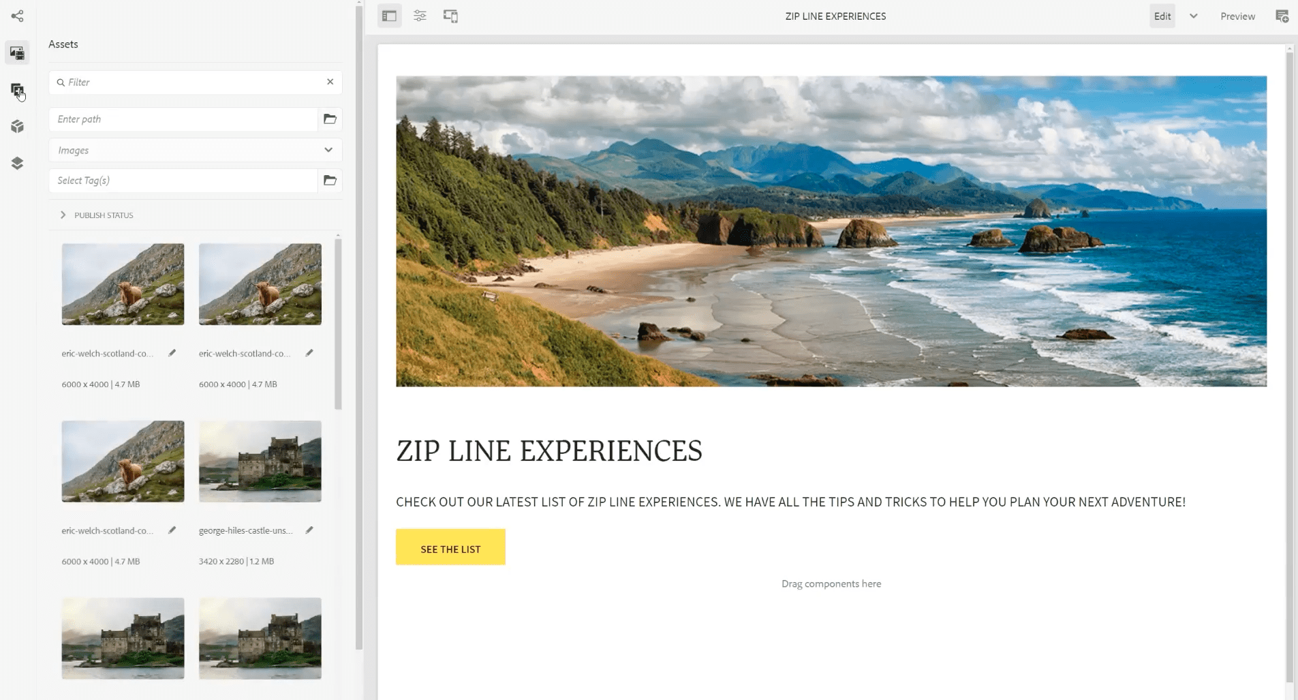Click the share icon at top of side rail
This screenshot has height=700, width=1298.
point(17,16)
